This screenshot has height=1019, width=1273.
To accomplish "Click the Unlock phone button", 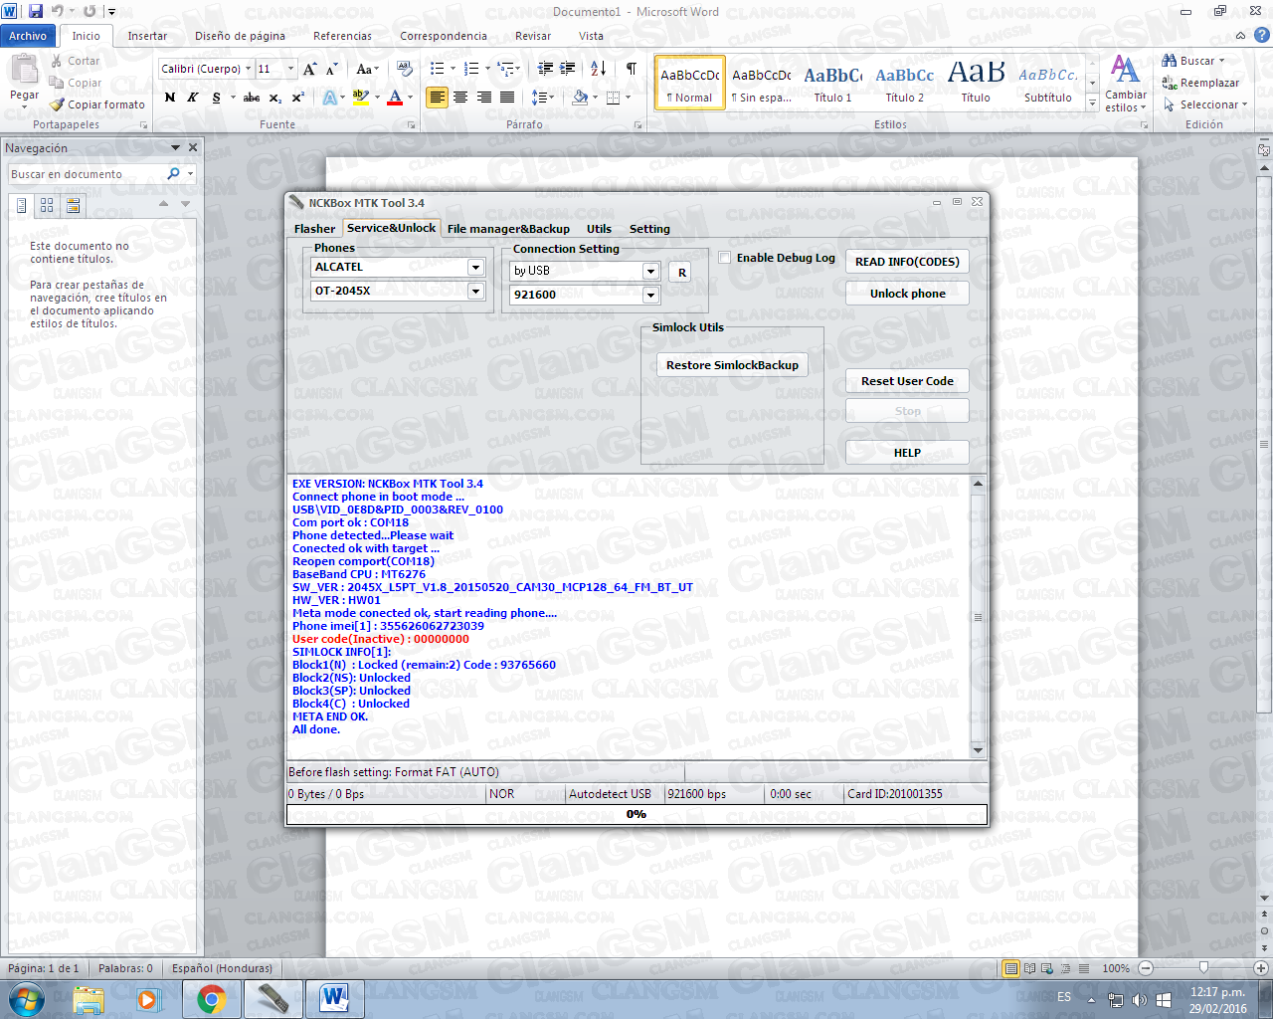I will [x=907, y=294].
